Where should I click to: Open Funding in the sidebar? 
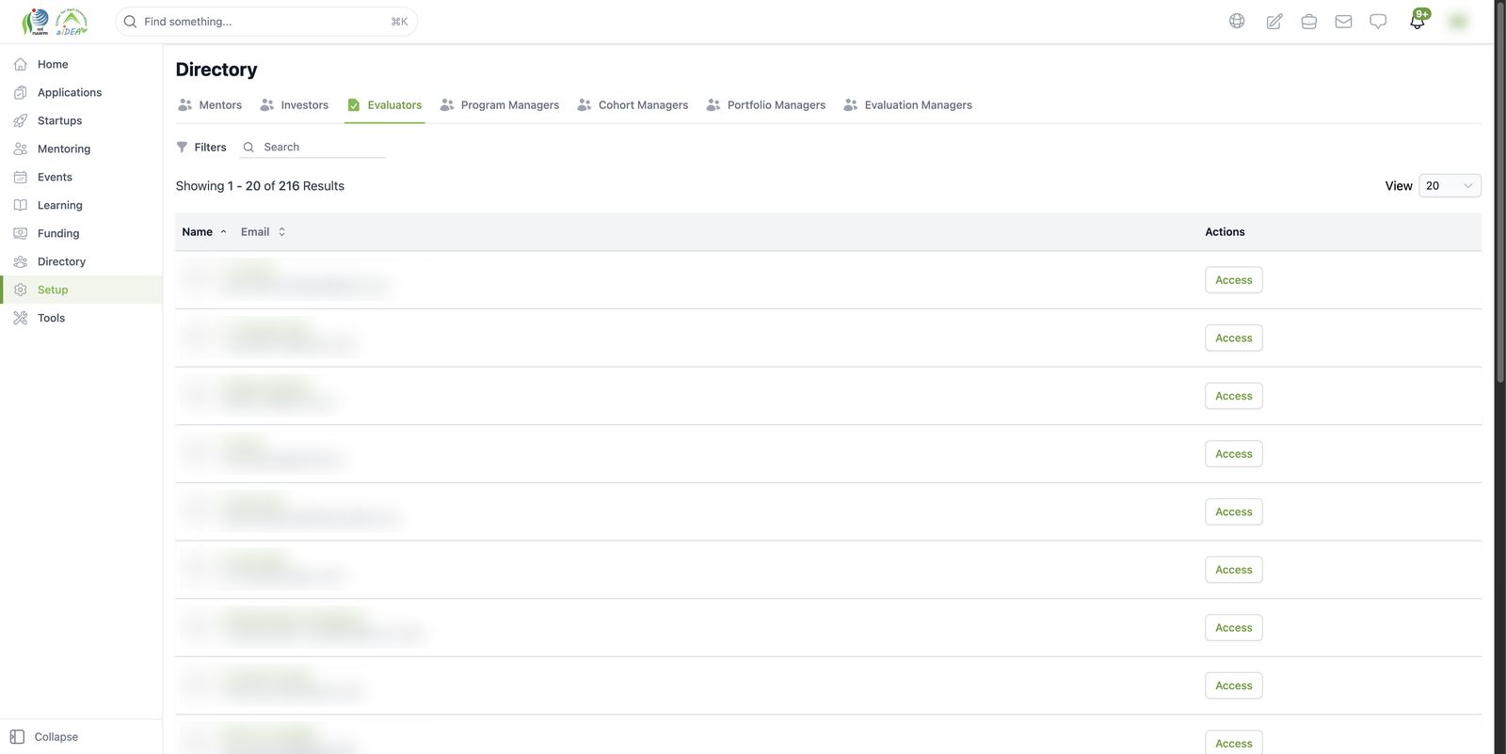pyautogui.click(x=81, y=233)
